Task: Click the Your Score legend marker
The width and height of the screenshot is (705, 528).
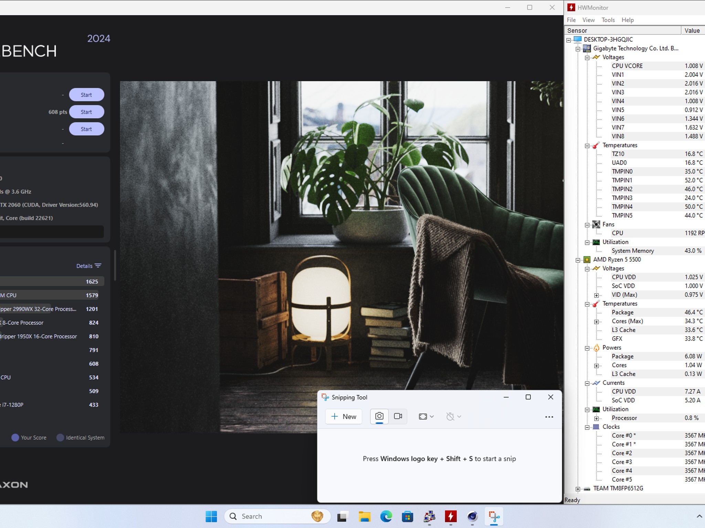Action: [15, 438]
